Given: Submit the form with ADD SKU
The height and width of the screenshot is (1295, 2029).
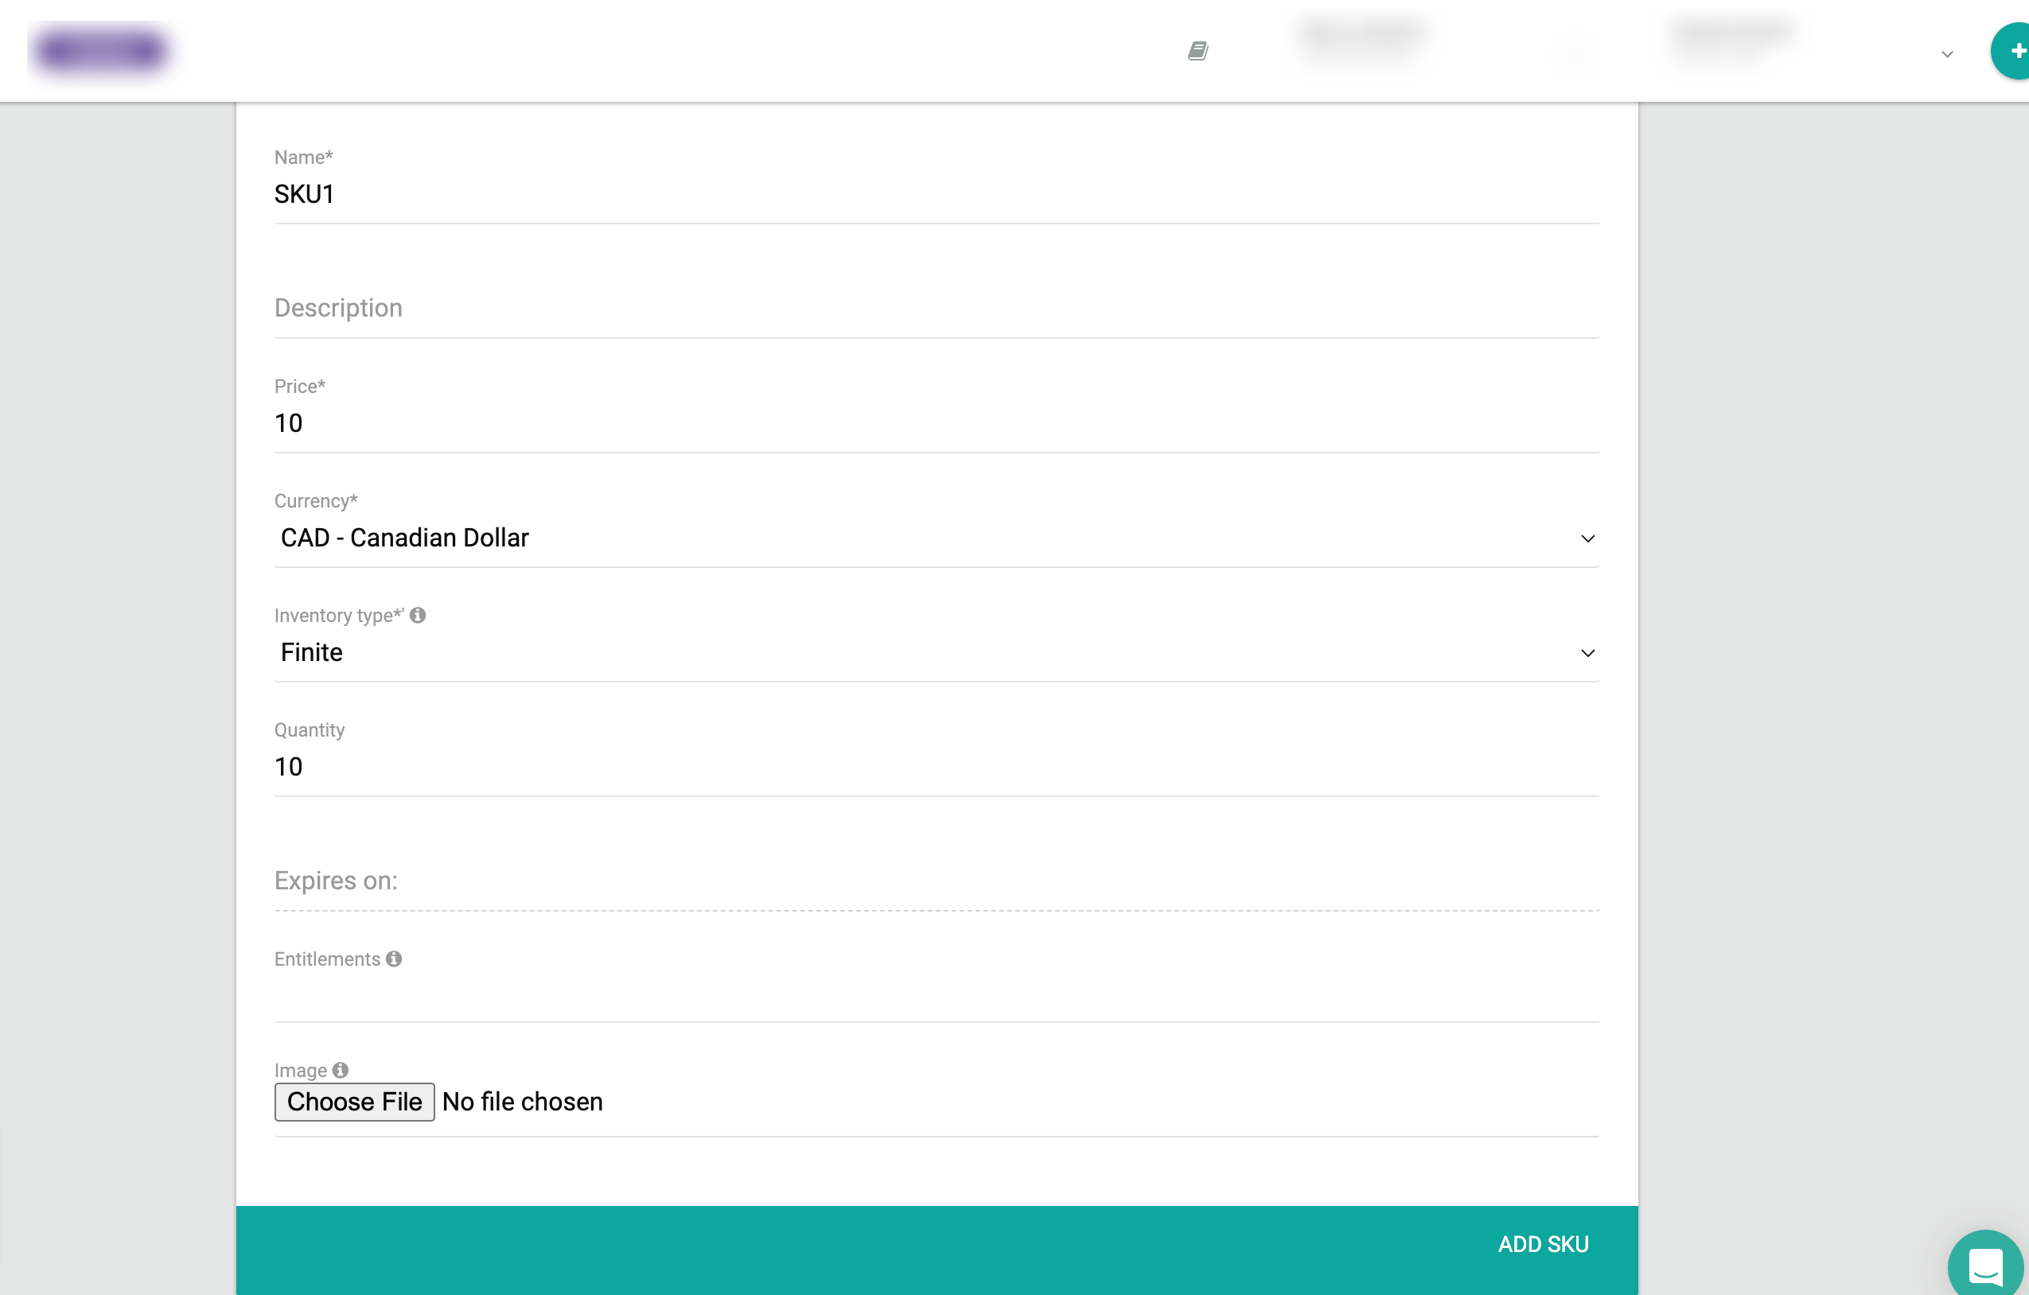Looking at the screenshot, I should (1543, 1244).
